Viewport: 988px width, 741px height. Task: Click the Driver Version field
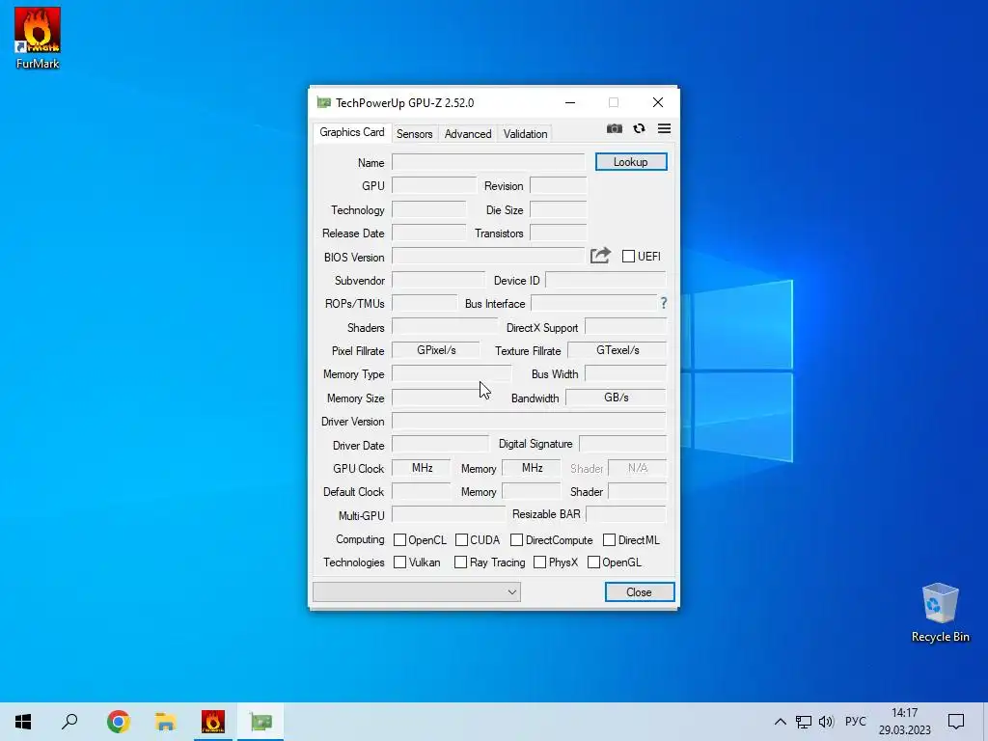[529, 421]
